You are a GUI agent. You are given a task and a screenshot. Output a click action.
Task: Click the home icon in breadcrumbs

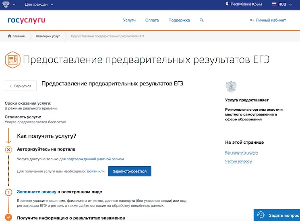[x=9, y=36]
